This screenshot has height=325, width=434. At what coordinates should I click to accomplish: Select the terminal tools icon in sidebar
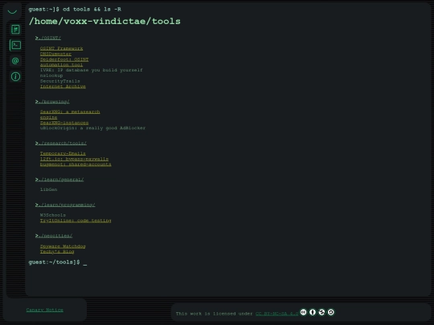click(16, 45)
